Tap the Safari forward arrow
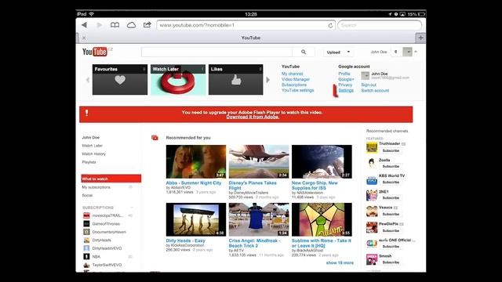502x282 pixels. [100, 25]
